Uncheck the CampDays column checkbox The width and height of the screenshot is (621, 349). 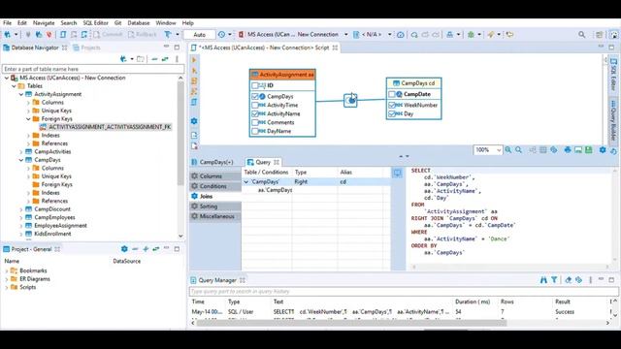tap(255, 97)
